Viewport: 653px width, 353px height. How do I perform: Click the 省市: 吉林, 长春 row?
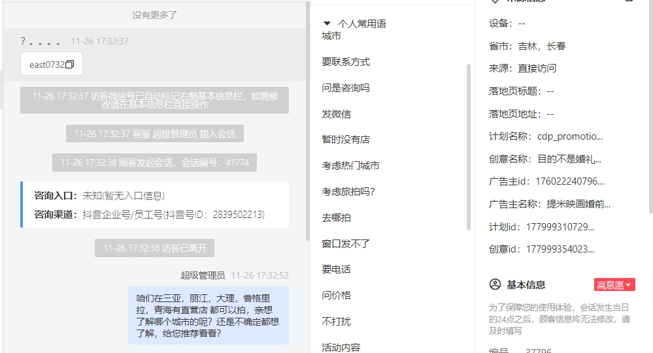click(527, 46)
